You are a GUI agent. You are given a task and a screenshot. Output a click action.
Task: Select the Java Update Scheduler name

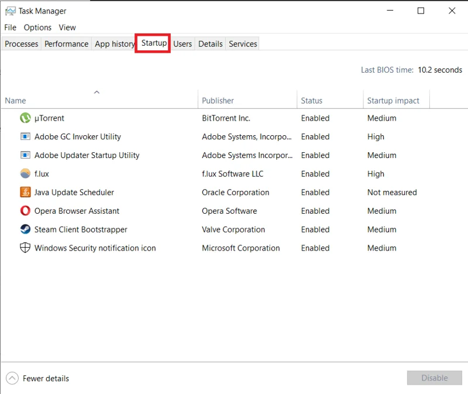(74, 193)
